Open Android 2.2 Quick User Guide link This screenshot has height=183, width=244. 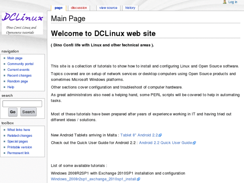(x=165, y=143)
